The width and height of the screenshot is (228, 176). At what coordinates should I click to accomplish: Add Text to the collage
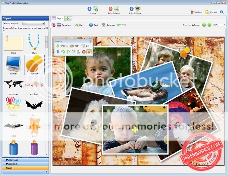pyautogui.click(x=94, y=25)
